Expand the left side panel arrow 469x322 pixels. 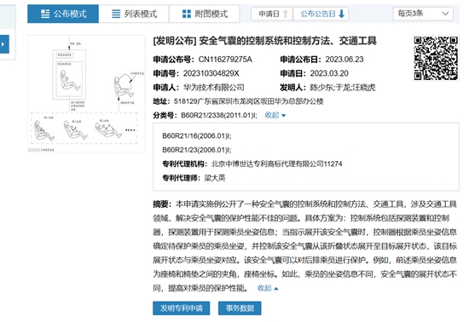pos(4,44)
